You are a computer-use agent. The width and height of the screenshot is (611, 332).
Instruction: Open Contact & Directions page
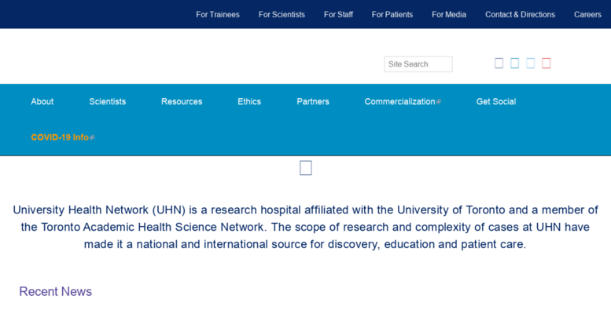click(x=521, y=14)
